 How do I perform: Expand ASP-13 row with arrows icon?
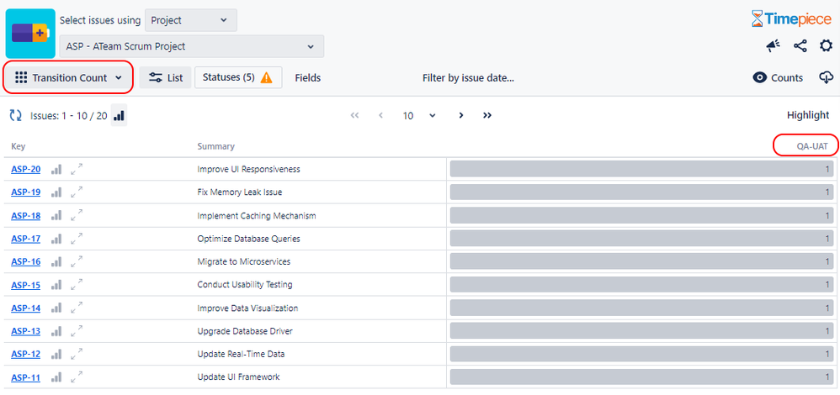tap(77, 331)
